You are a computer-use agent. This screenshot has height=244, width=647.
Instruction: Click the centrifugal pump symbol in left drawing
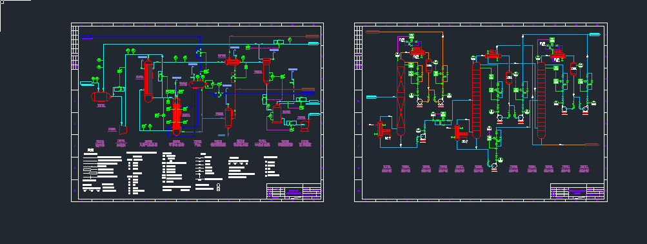(x=304, y=125)
